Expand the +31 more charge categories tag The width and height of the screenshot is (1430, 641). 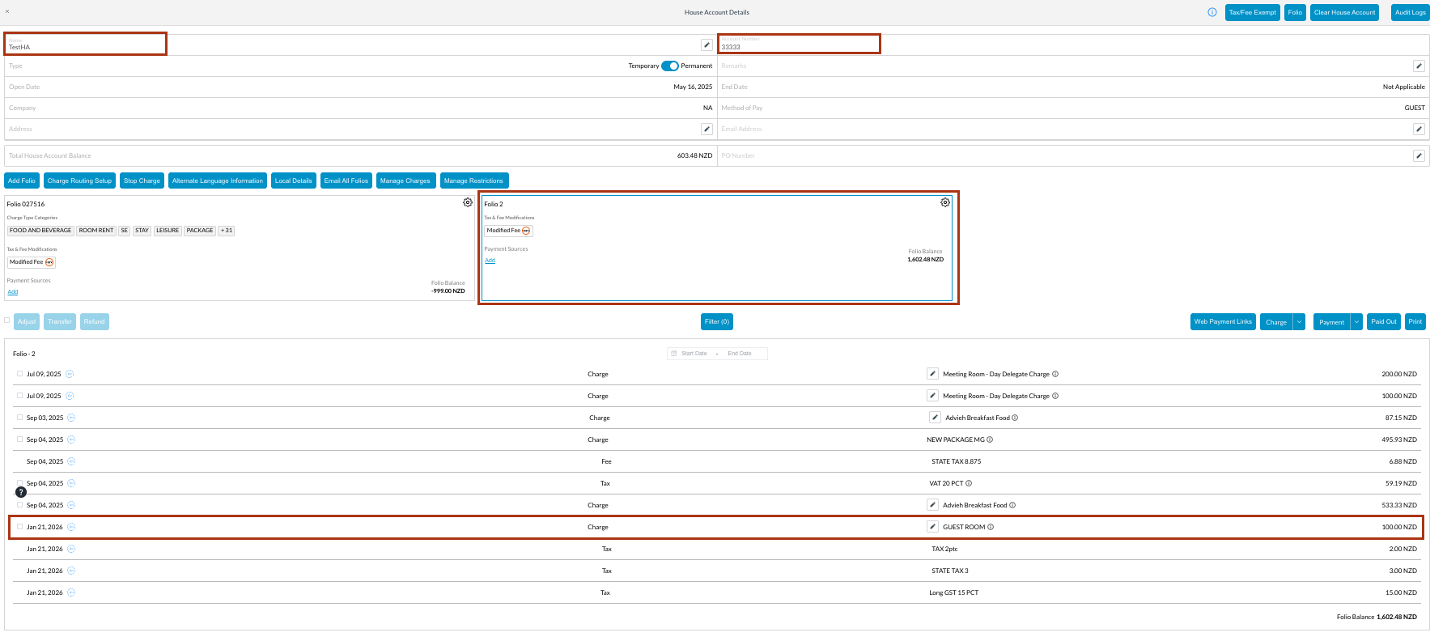227,231
